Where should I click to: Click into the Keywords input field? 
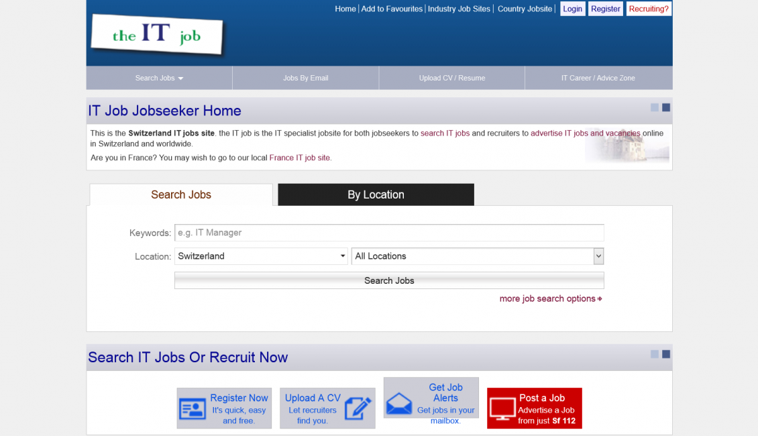(x=389, y=233)
